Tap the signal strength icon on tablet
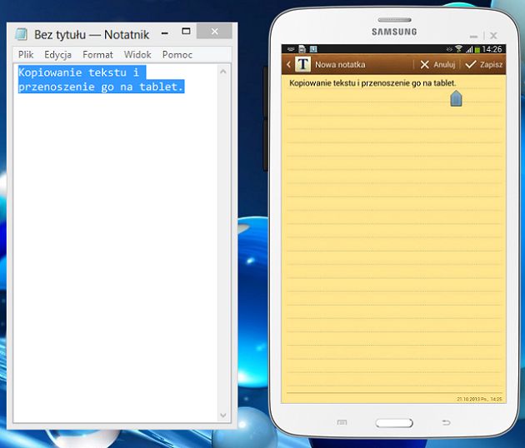Image resolution: width=525 pixels, height=448 pixels. pyautogui.click(x=469, y=49)
